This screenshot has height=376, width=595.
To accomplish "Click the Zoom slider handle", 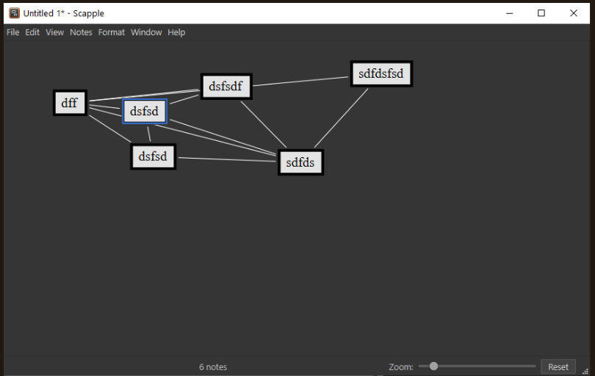I will [433, 366].
